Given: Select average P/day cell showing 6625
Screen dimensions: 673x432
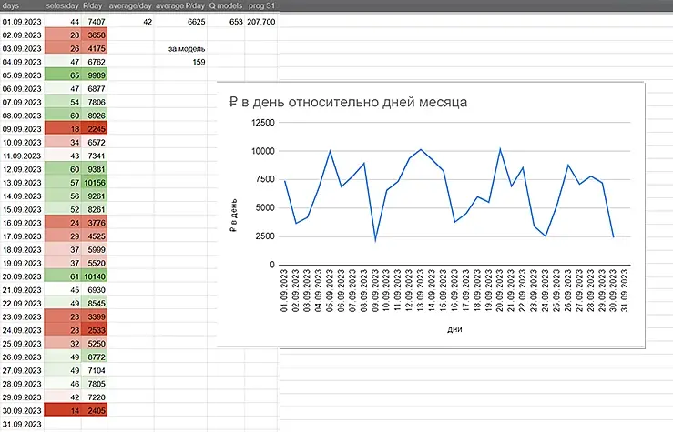Looking at the screenshot, I should coord(180,22).
